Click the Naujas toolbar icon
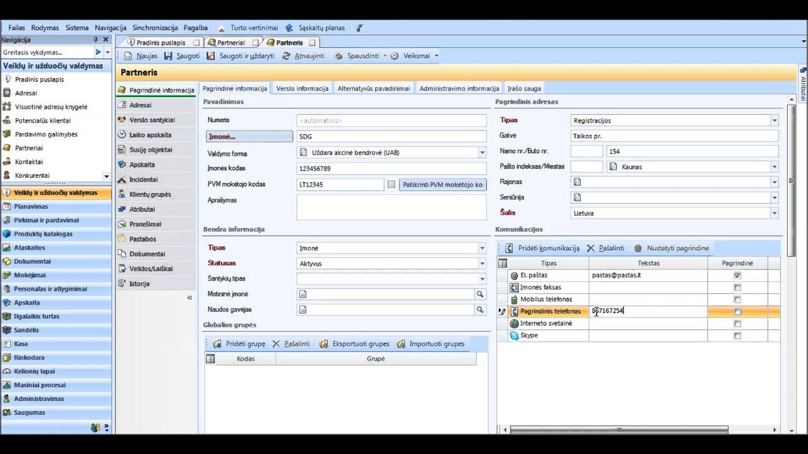 point(129,56)
